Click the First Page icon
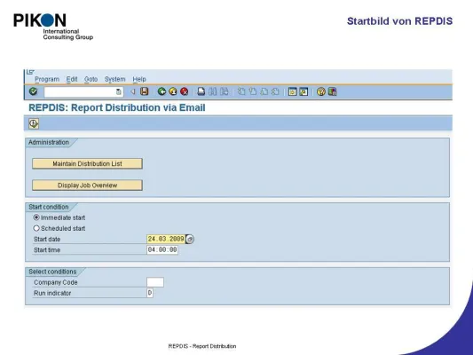Viewport: 473px width, 355px height. 241,91
